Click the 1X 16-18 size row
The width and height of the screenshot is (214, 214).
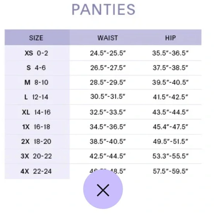click(x=103, y=127)
